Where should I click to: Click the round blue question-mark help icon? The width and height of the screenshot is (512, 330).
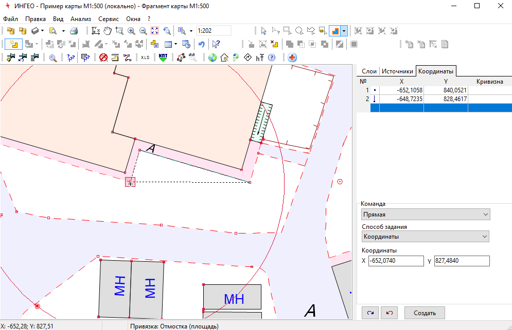(x=272, y=57)
